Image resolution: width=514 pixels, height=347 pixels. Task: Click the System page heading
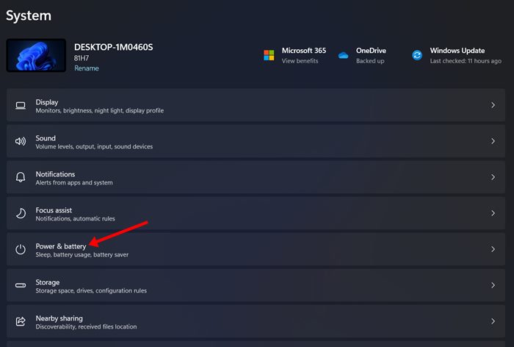[x=29, y=15]
